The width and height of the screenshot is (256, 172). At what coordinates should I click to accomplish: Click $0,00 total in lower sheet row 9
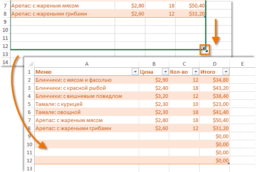click(214, 136)
